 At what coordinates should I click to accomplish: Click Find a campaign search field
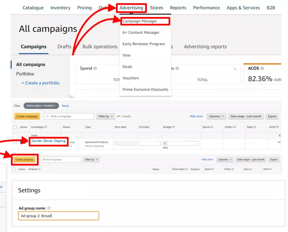69,116
